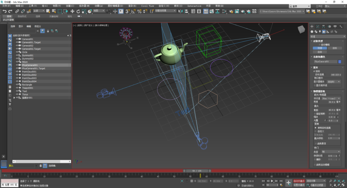This screenshot has width=347, height=188.
Task: Open the Select by Name tool
Action: tap(54, 11)
